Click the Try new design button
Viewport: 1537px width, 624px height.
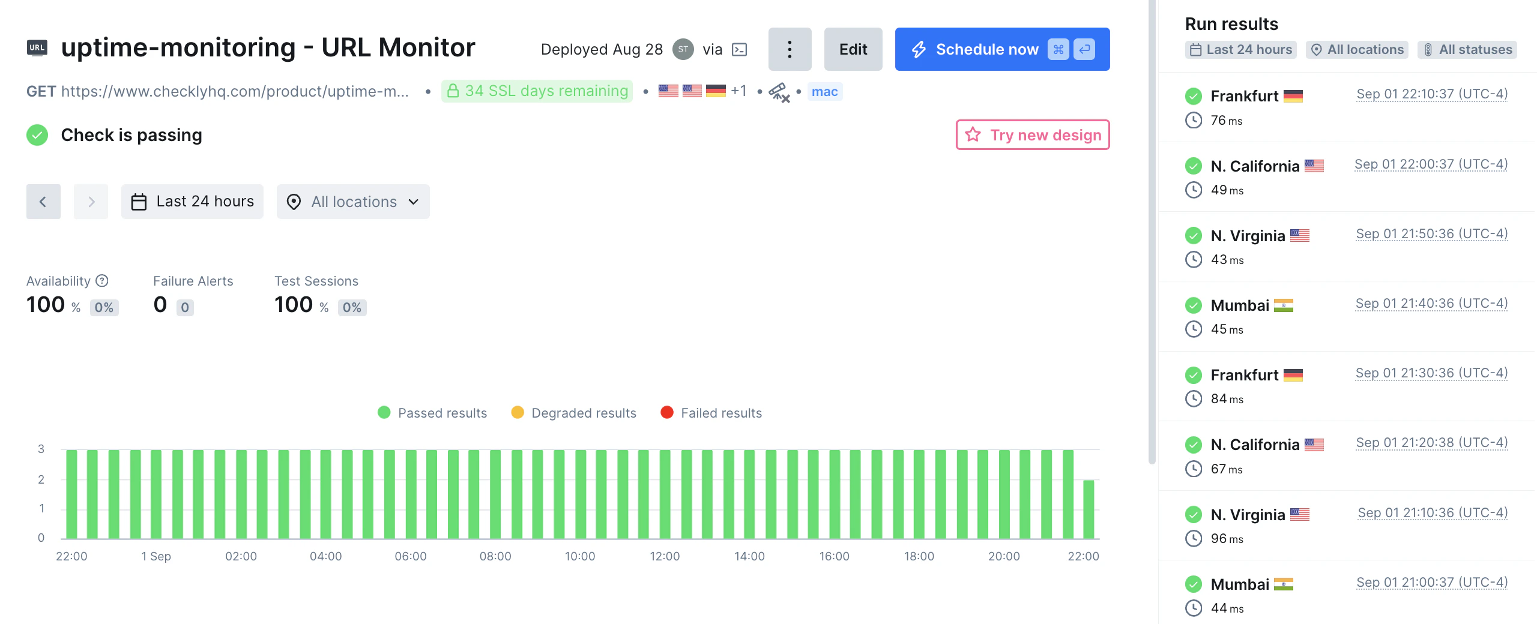(1032, 135)
